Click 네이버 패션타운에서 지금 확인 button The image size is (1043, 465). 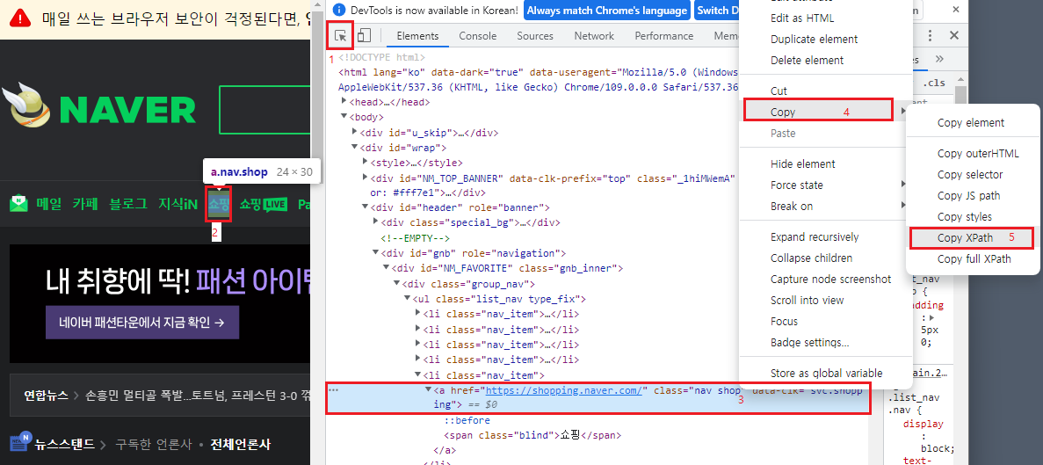coord(141,323)
